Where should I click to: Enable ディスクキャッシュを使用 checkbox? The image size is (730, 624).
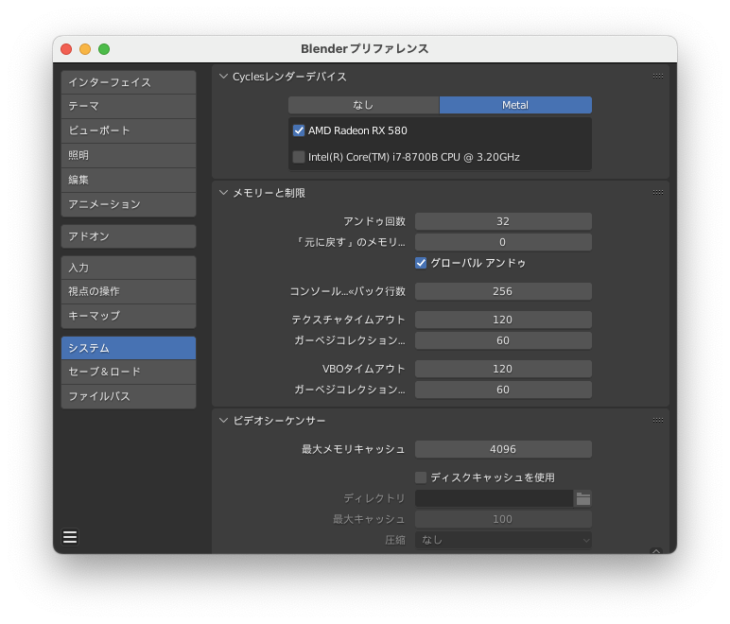coord(421,477)
